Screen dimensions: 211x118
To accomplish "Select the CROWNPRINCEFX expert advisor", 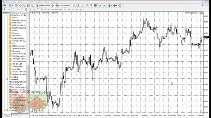I will click(19, 82).
